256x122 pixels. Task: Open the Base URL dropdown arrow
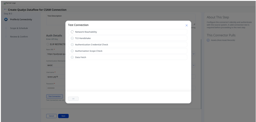click(x=194, y=54)
